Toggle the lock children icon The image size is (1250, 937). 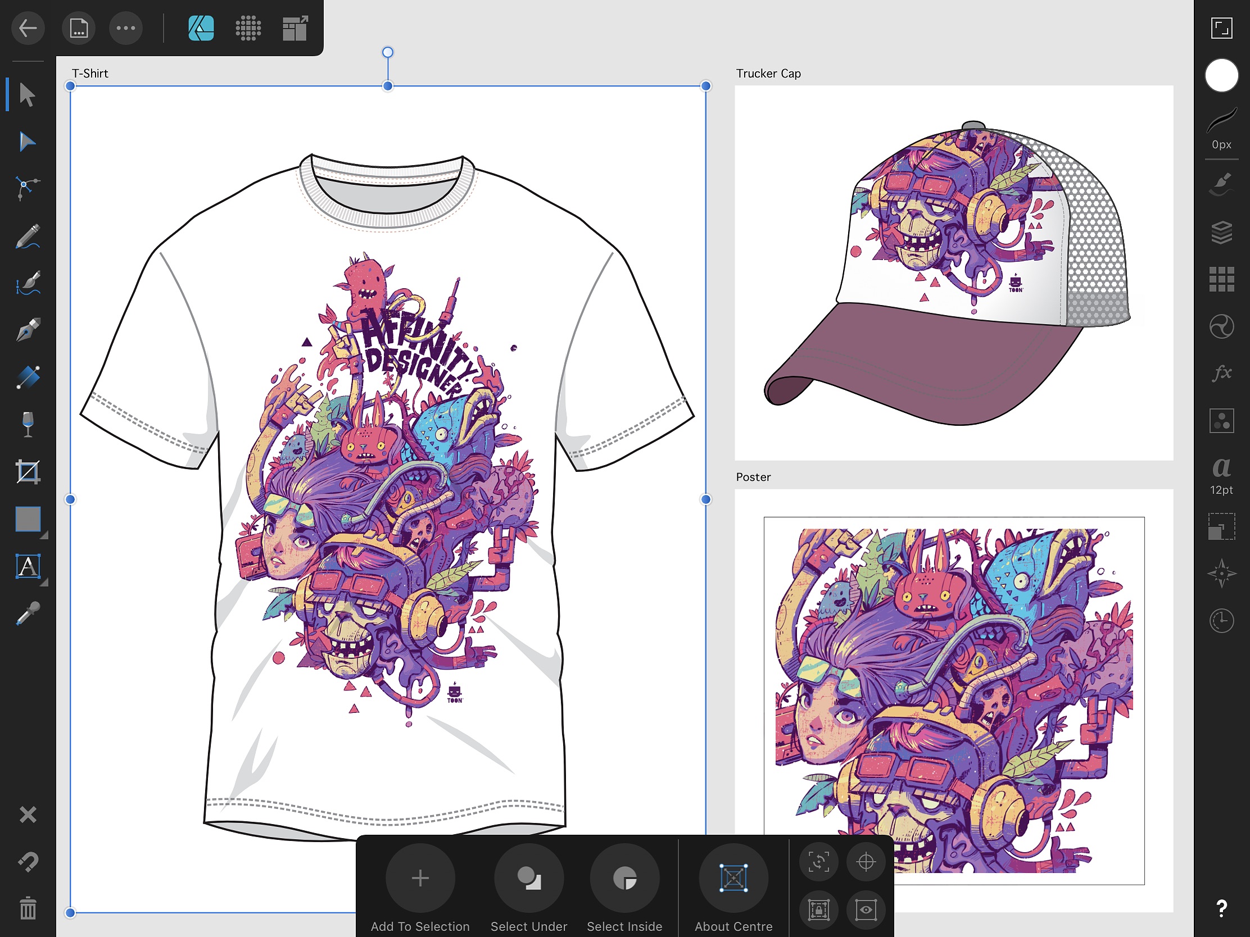click(818, 909)
